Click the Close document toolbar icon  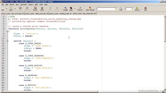42,9
